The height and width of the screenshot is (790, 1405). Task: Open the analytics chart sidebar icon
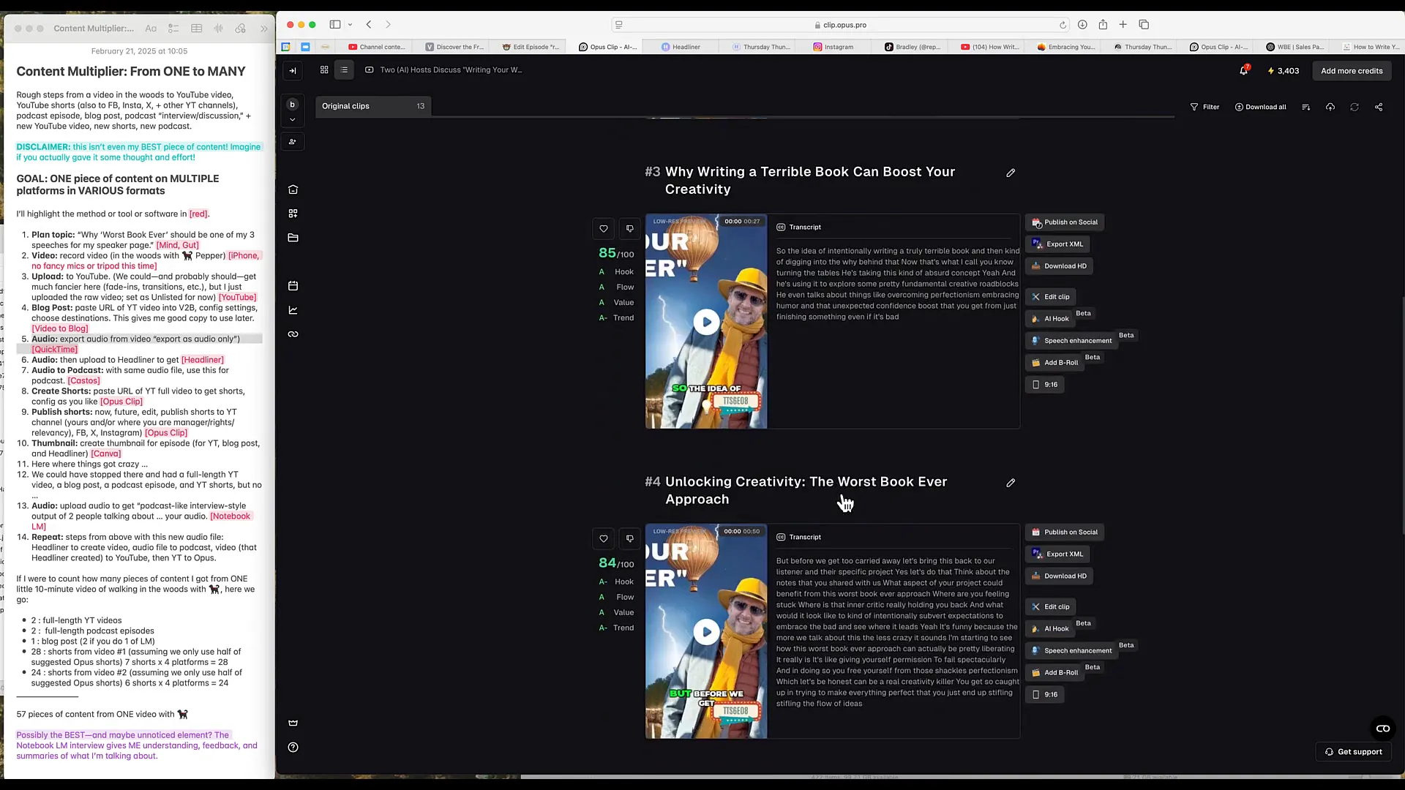pyautogui.click(x=293, y=310)
